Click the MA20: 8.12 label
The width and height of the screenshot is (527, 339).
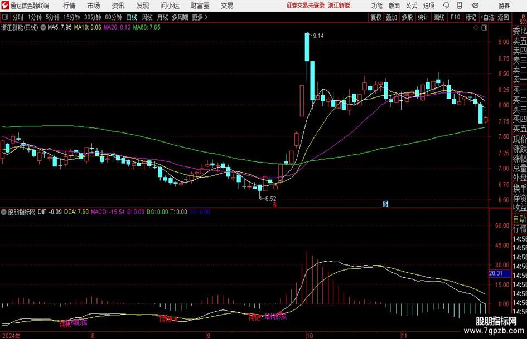click(x=117, y=27)
